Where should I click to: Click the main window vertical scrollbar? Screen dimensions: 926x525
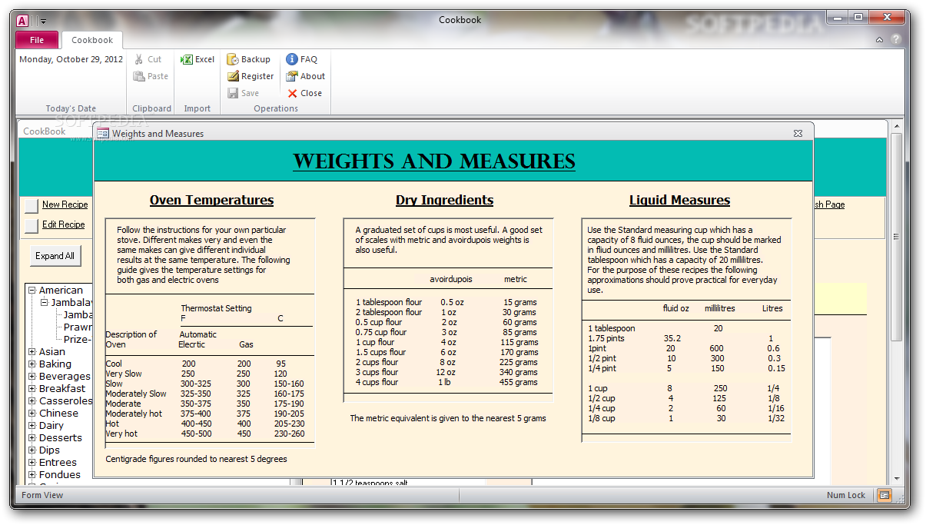coord(896,238)
